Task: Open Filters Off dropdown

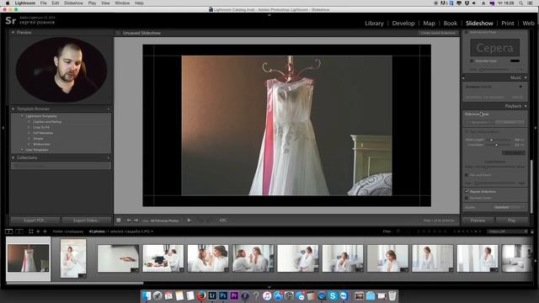Action: (507, 231)
